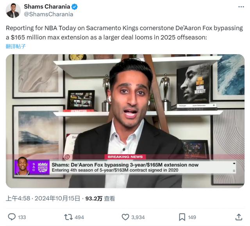Click the 149 bookmarks count
The height and width of the screenshot is (226, 250).
coord(192,217)
